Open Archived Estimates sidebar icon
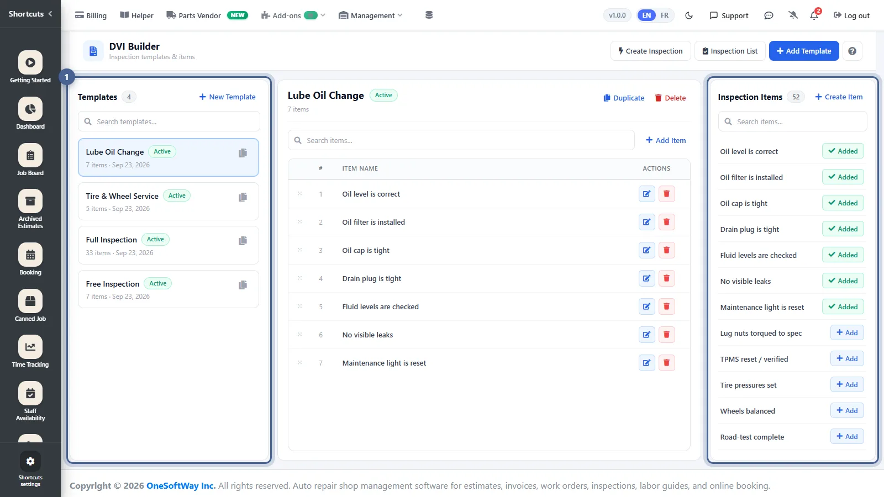 30,201
